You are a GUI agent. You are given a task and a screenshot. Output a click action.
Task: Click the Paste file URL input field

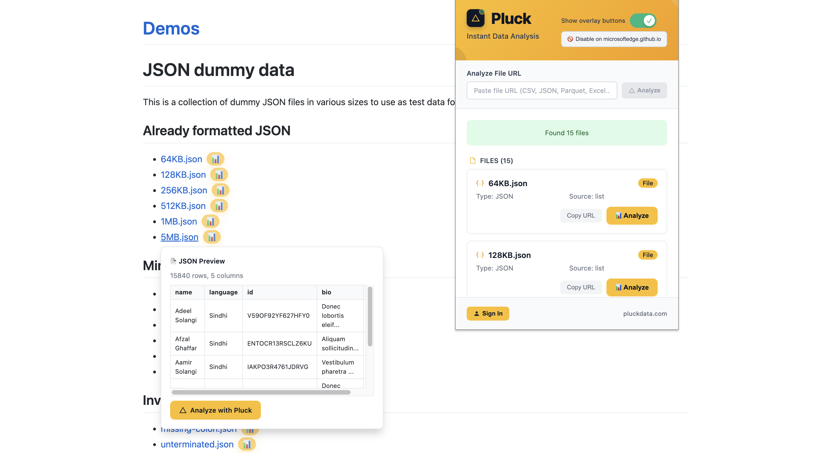pyautogui.click(x=542, y=91)
